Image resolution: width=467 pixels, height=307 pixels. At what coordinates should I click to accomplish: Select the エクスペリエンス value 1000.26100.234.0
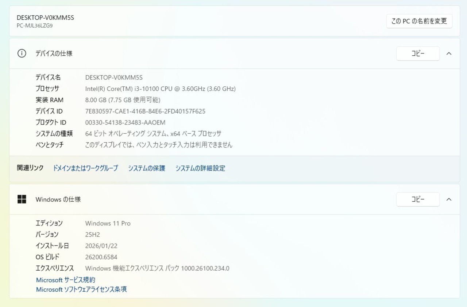pyautogui.click(x=157, y=268)
